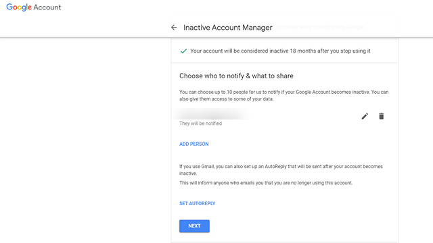Viewport: 433px width, 243px height.
Task: Click the AutoReply description paragraph
Action: tap(281, 169)
